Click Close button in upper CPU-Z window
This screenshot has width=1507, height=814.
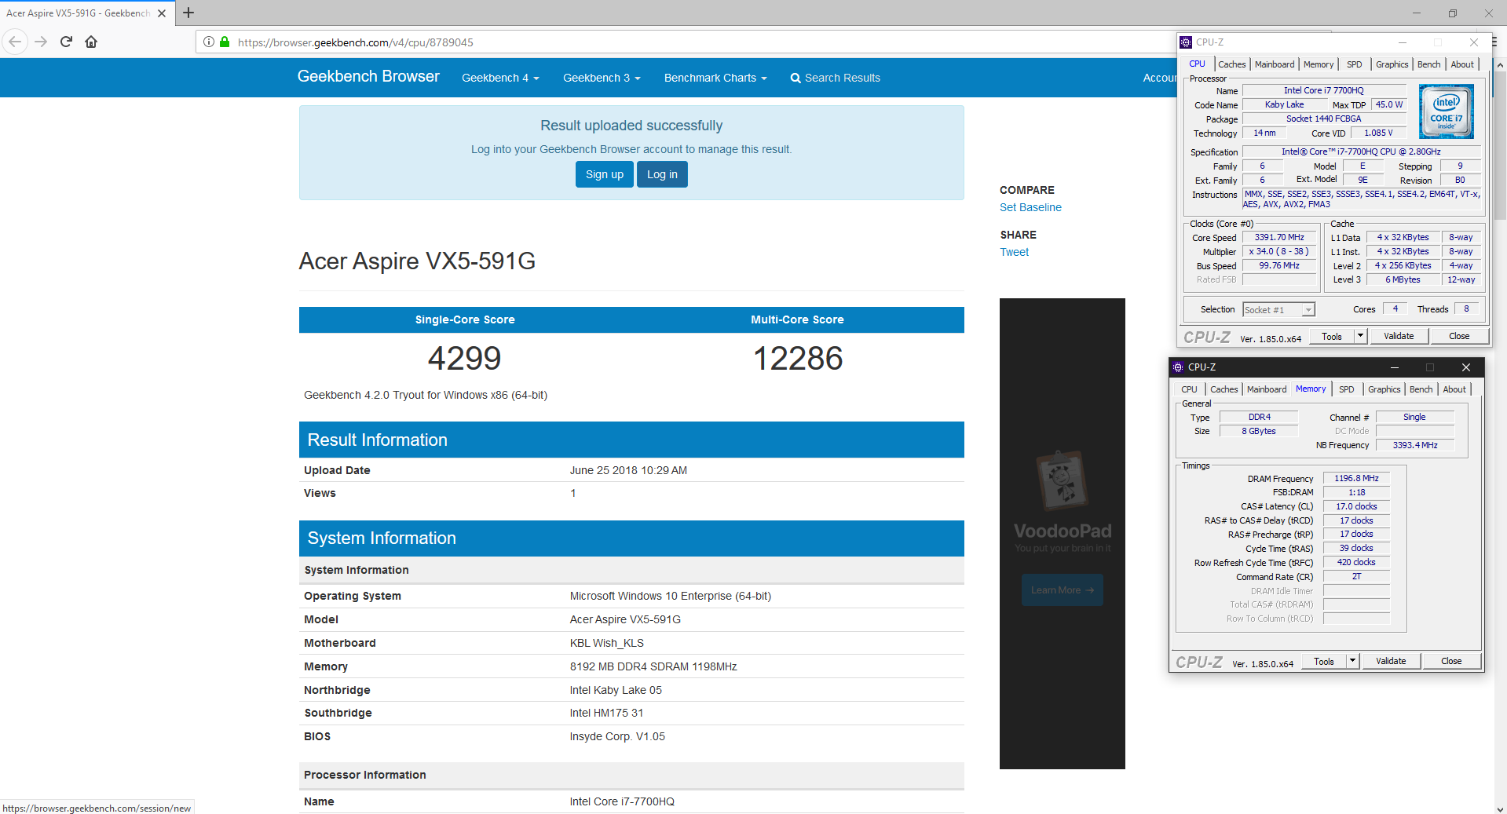[x=1458, y=337]
